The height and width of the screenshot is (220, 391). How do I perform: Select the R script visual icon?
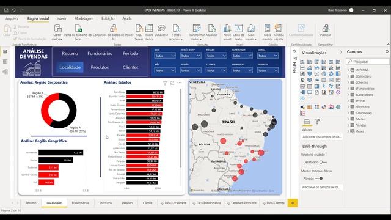(x=324, y=86)
